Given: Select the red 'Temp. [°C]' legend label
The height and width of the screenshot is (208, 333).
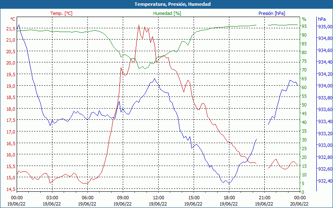Looking at the screenshot, I should 61,13.
